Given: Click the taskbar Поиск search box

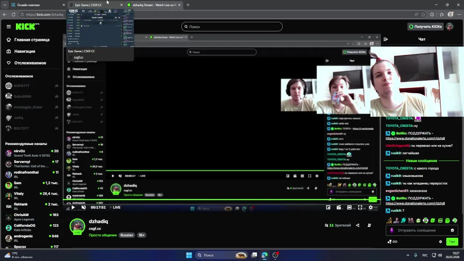Looking at the screenshot, I should pyautogui.click(x=222, y=255).
